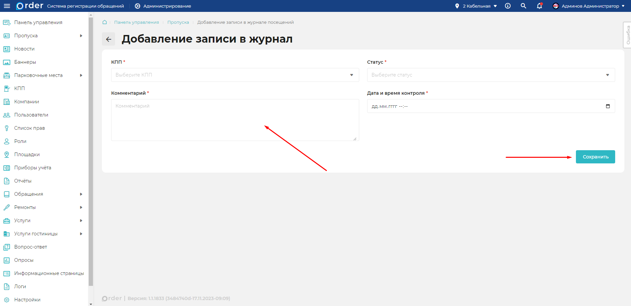Screen dimensions: 631x306
Task: Expand the Обращения sidebar submenu
Action: [81, 194]
